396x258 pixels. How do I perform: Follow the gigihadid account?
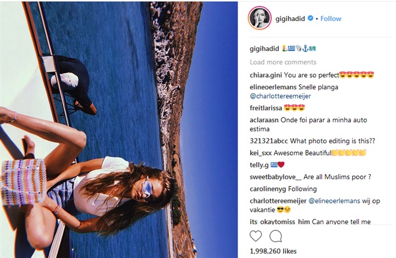coord(331,19)
